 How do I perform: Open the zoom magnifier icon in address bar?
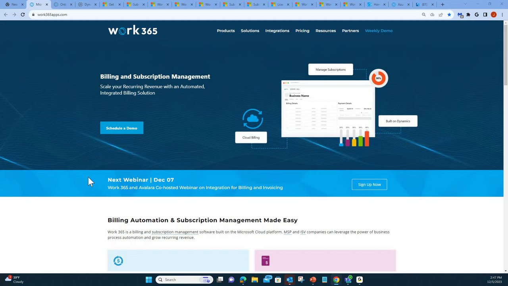(x=424, y=15)
